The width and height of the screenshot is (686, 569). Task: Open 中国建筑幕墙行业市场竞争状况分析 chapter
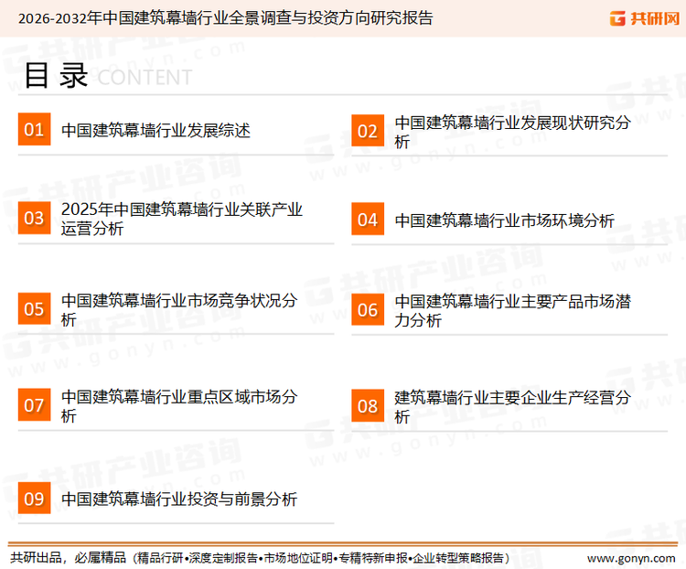click(179, 309)
